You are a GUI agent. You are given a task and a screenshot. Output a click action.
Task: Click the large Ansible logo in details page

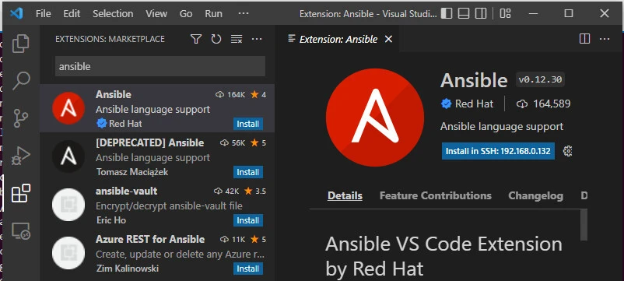[x=375, y=118]
